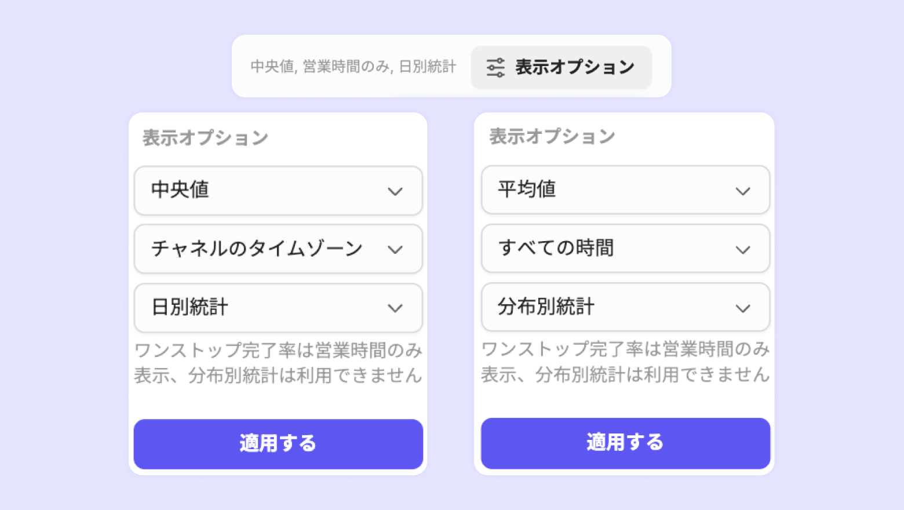The width and height of the screenshot is (904, 510).
Task: Open the 表示オプション button label
Action: (574, 67)
